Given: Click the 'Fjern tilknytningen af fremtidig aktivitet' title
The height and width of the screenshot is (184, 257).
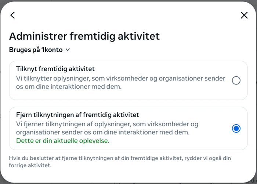Looking at the screenshot, I should coord(77,114).
